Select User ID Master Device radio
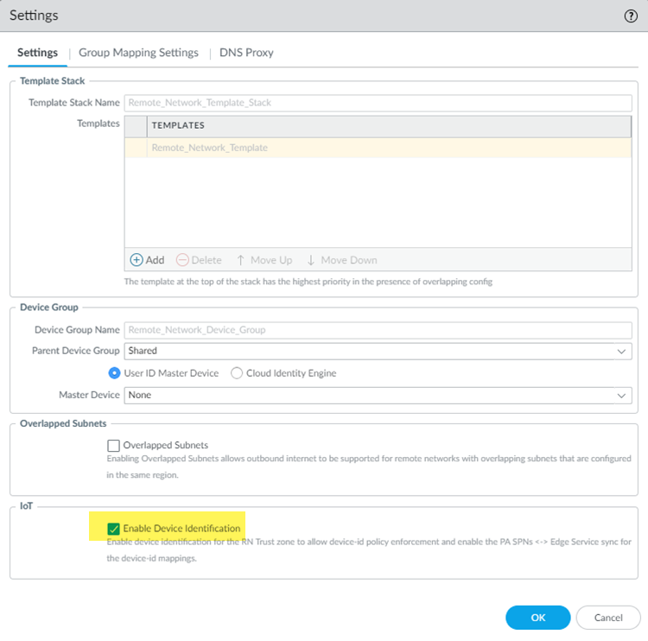This screenshot has width=648, height=641. [x=114, y=373]
